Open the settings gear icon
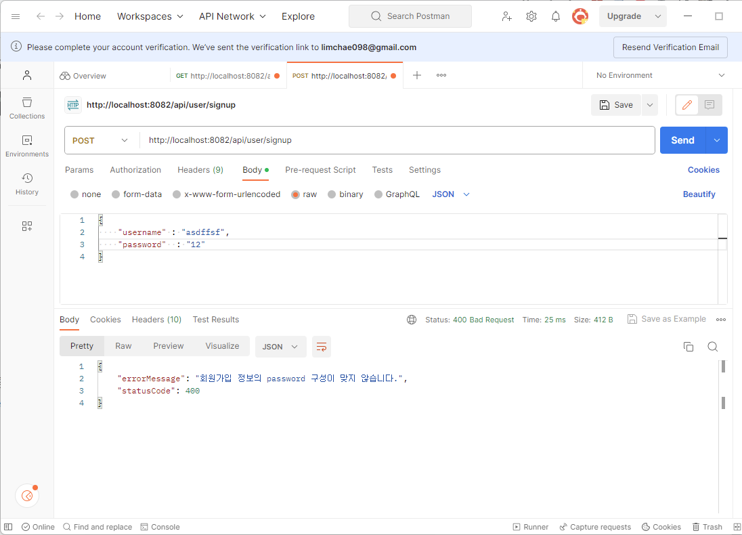 (531, 16)
